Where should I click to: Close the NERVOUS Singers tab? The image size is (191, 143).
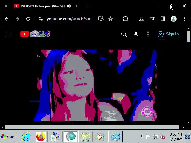click(76, 6)
